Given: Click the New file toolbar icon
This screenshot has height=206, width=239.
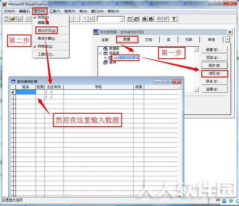Looking at the screenshot, I should 6,19.
